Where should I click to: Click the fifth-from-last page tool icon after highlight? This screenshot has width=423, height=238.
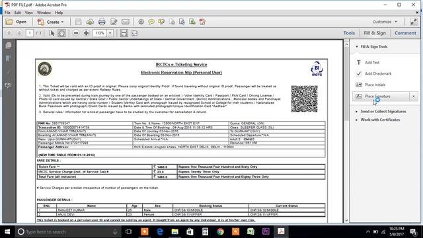coord(172,22)
